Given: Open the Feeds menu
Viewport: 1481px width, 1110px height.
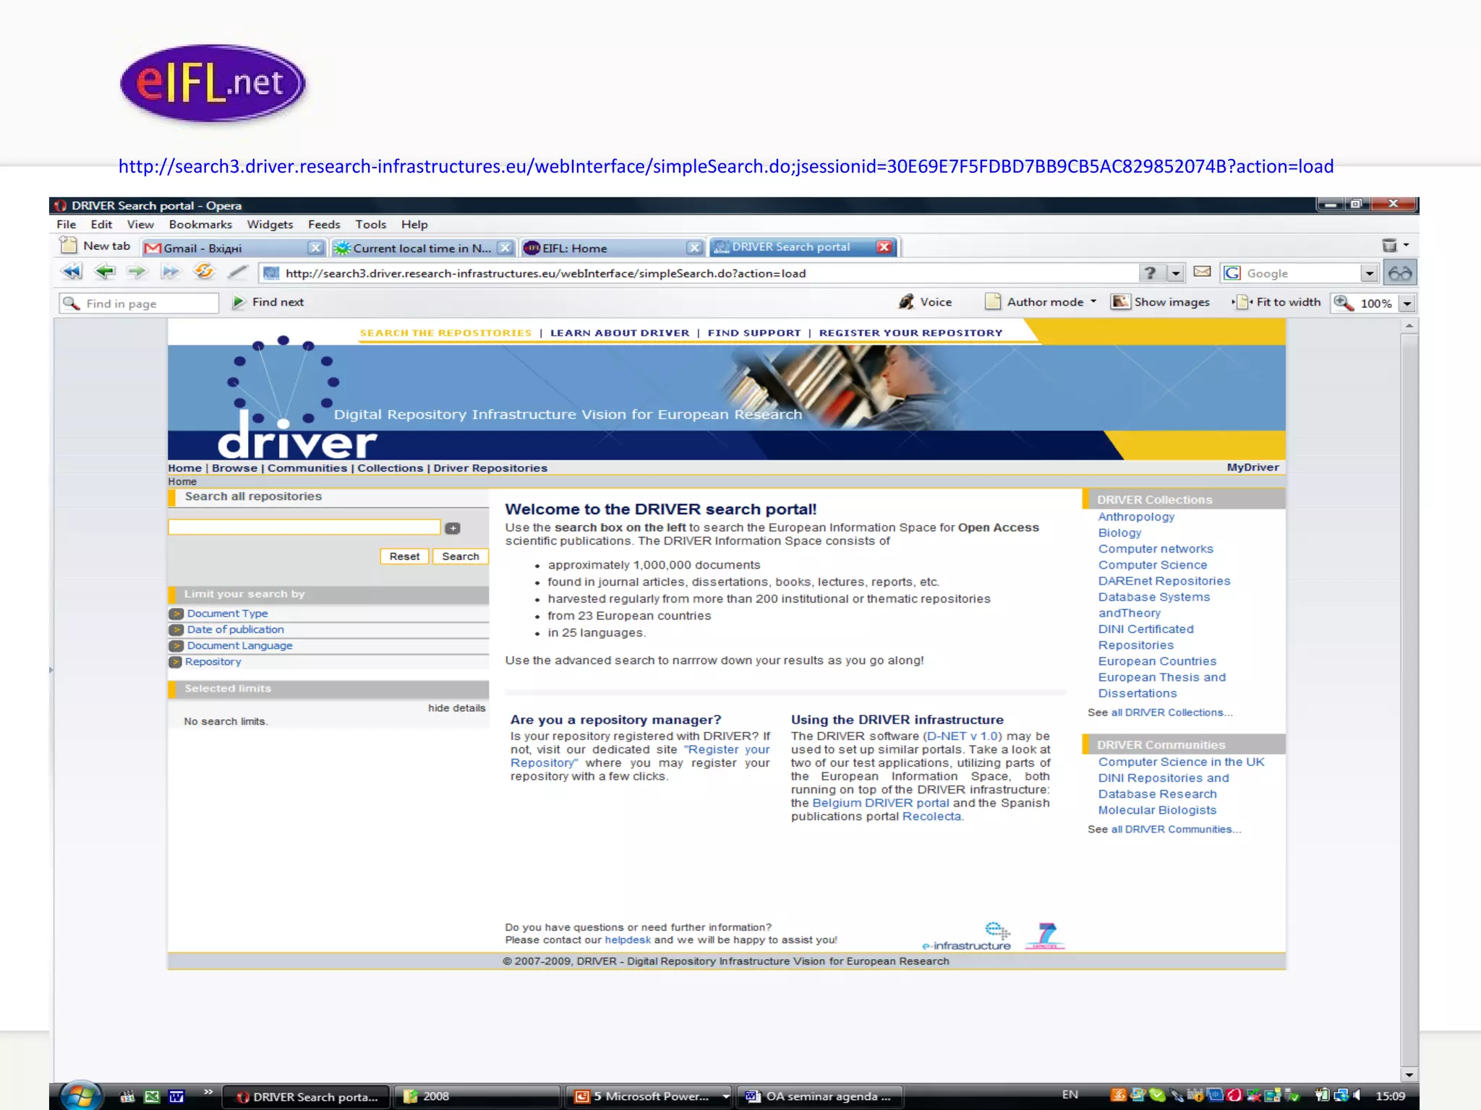Looking at the screenshot, I should 324,224.
